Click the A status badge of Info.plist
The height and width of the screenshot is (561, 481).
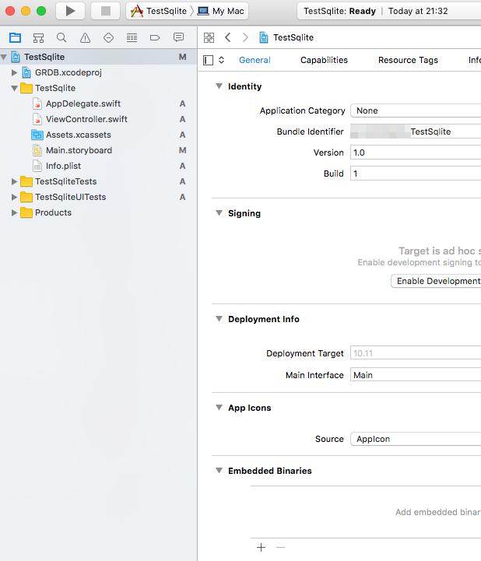183,166
